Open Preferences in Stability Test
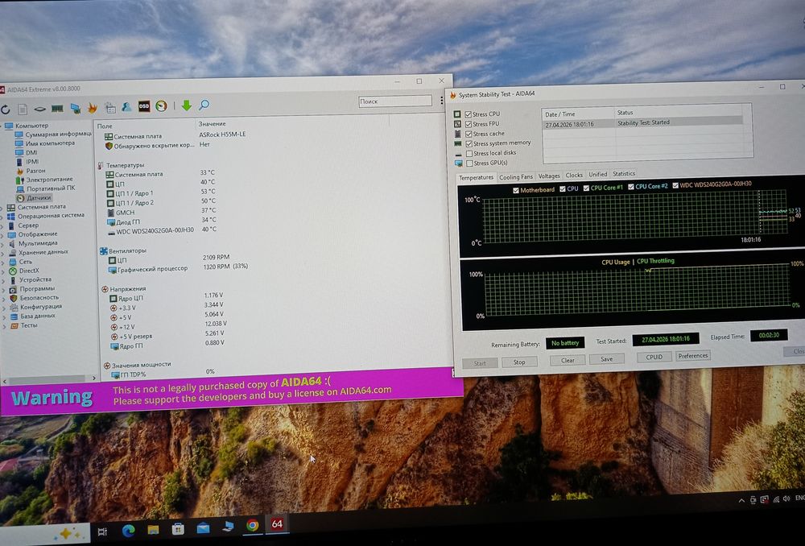 [692, 355]
